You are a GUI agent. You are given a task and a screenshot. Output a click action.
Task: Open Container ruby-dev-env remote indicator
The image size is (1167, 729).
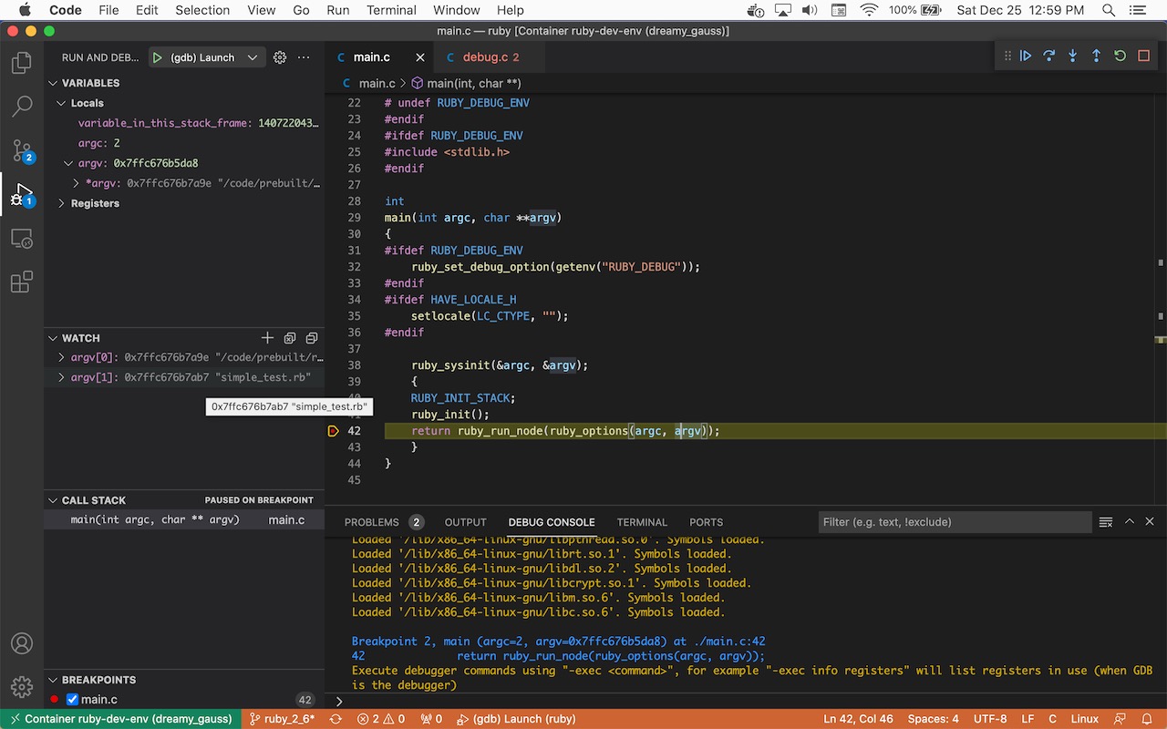coord(123,718)
